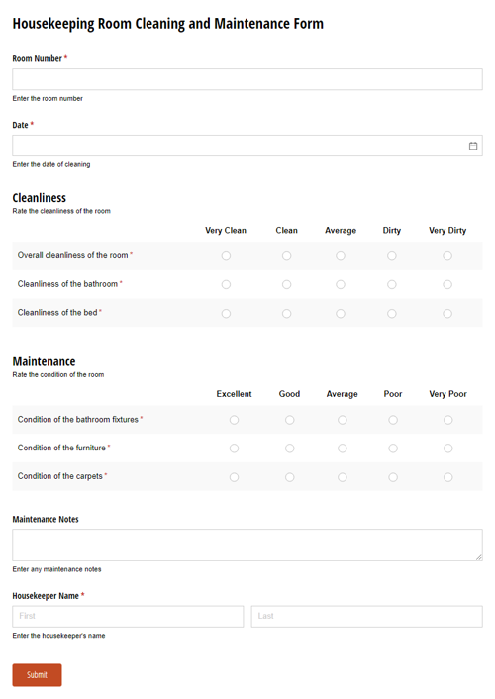This screenshot has width=495, height=699.
Task: Click the Maintenance Notes text area
Action: (247, 545)
